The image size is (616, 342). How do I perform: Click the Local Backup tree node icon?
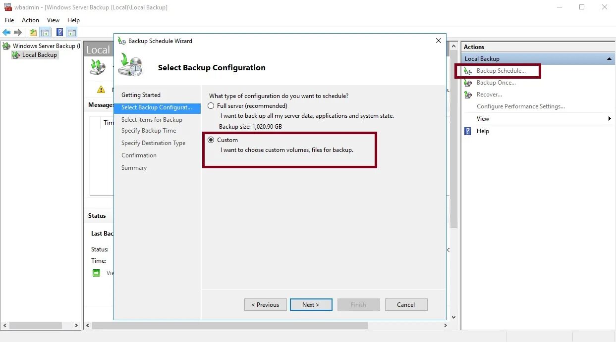point(16,55)
